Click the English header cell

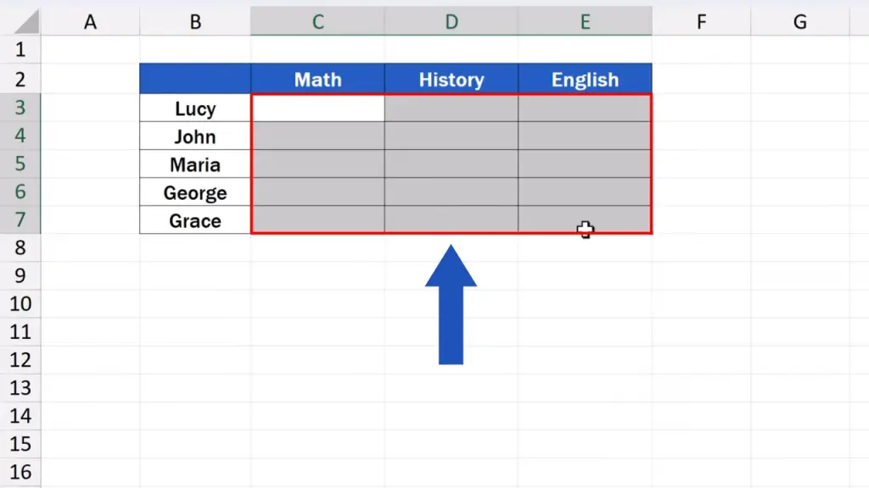[585, 80]
